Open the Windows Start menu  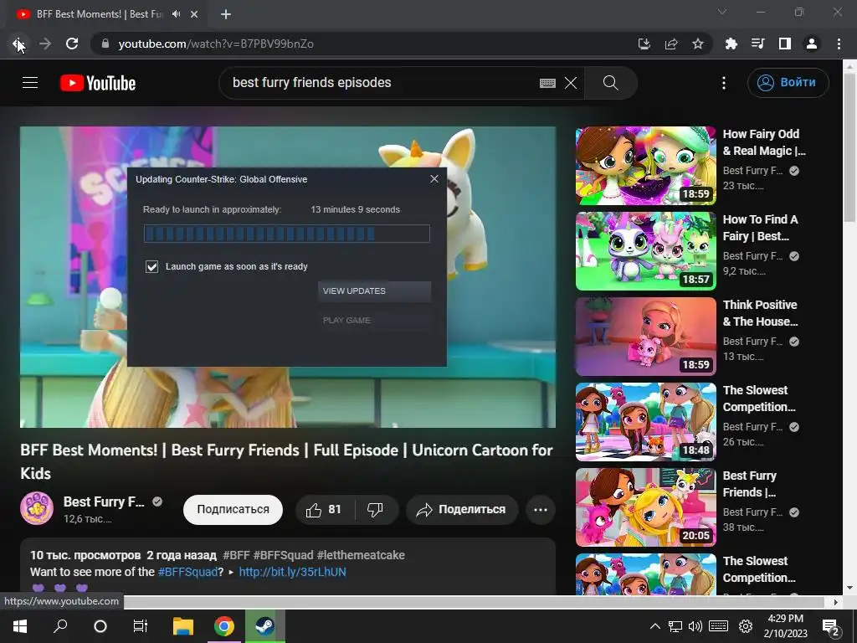pyautogui.click(x=20, y=626)
